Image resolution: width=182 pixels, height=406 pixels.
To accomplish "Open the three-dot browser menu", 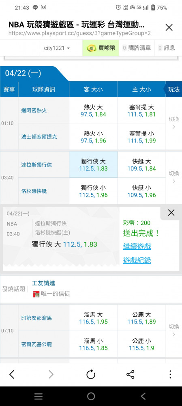I will (170, 374).
